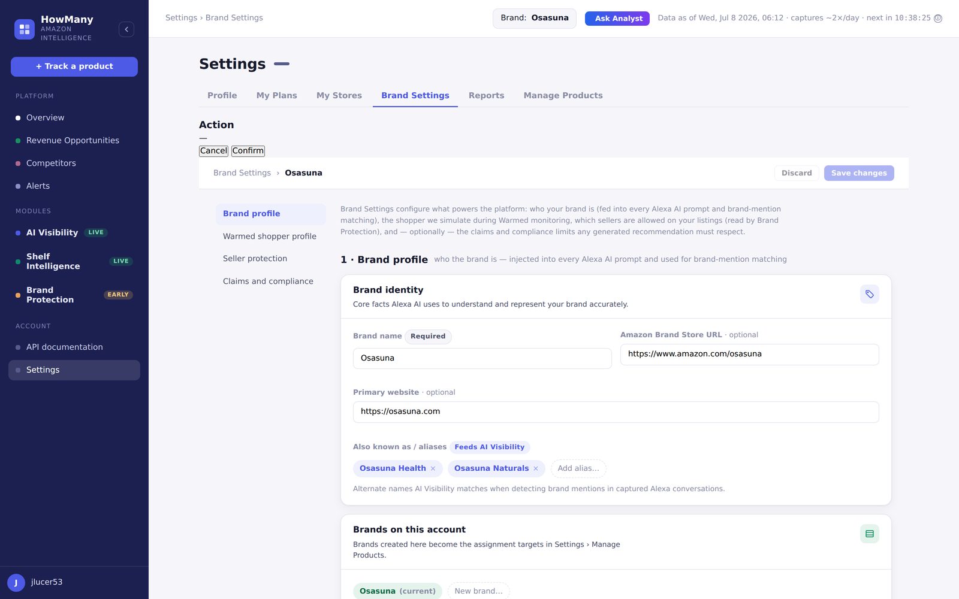Click the data refresh timer icon

[x=938, y=19]
